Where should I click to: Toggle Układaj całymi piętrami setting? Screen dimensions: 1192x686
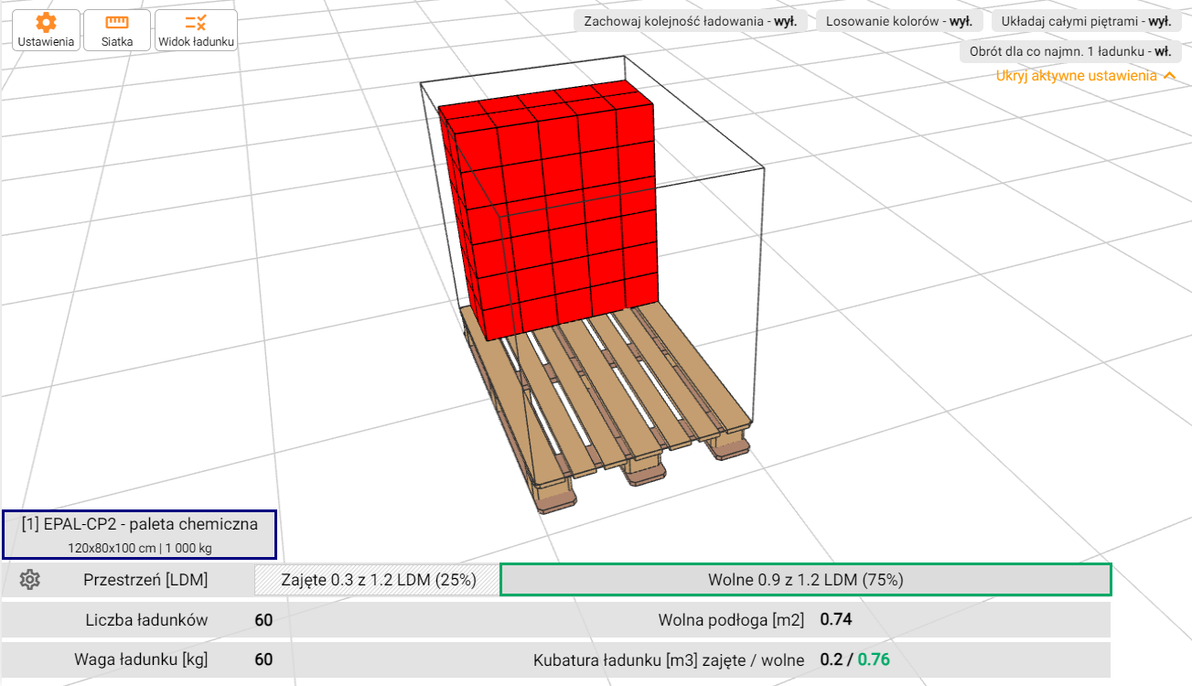pos(1086,21)
